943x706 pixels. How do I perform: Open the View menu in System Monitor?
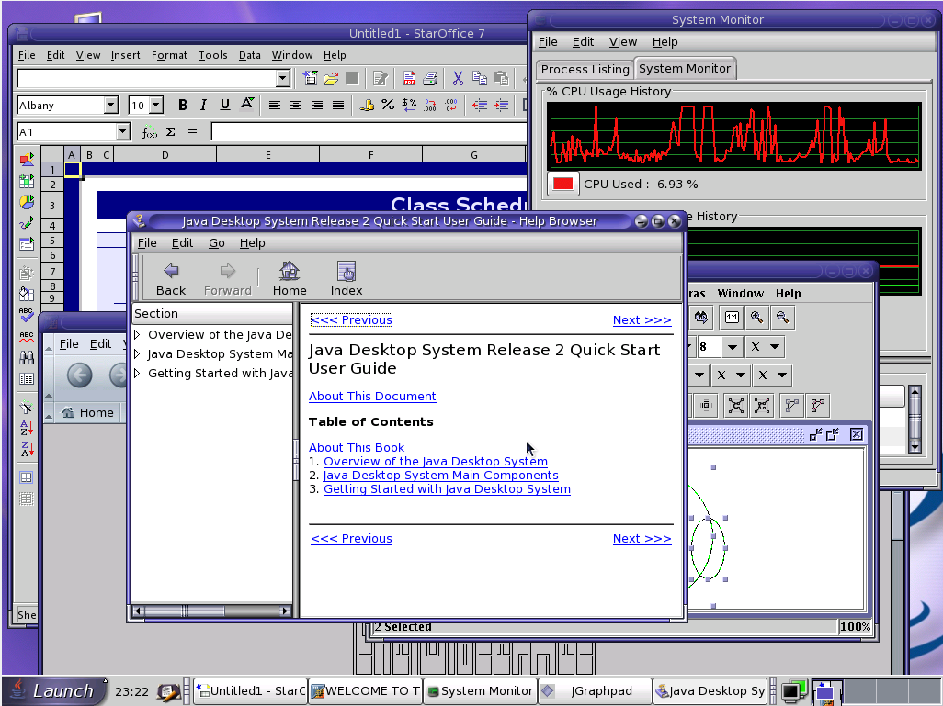click(x=622, y=42)
